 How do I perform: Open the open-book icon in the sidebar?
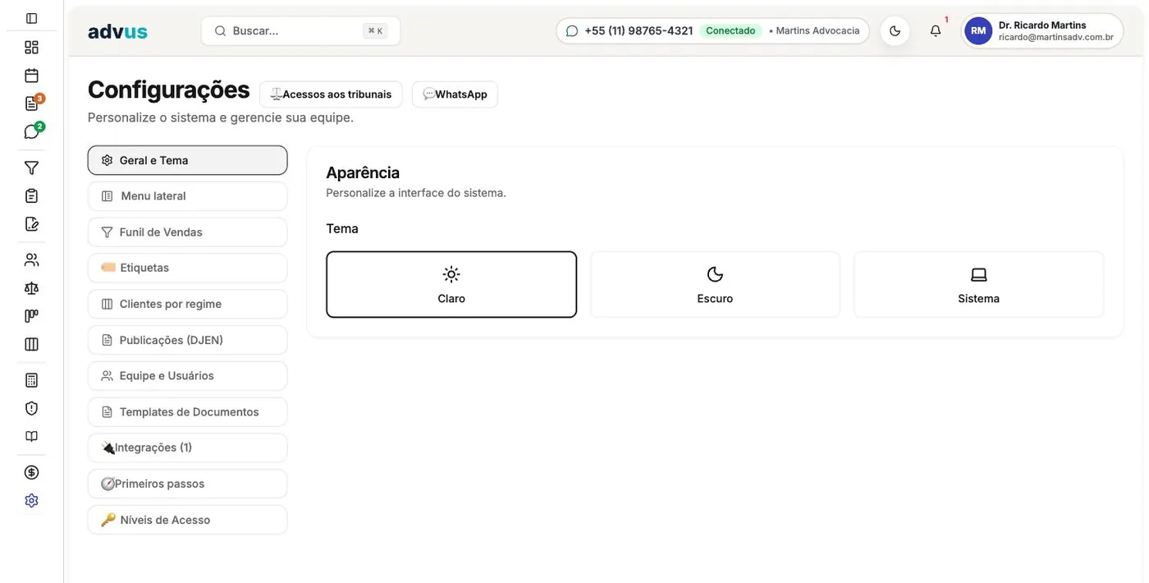coord(31,436)
